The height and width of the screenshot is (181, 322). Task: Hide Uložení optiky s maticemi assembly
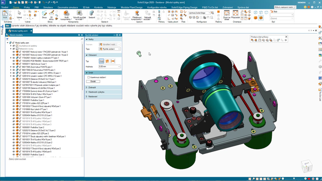[x=14, y=58]
